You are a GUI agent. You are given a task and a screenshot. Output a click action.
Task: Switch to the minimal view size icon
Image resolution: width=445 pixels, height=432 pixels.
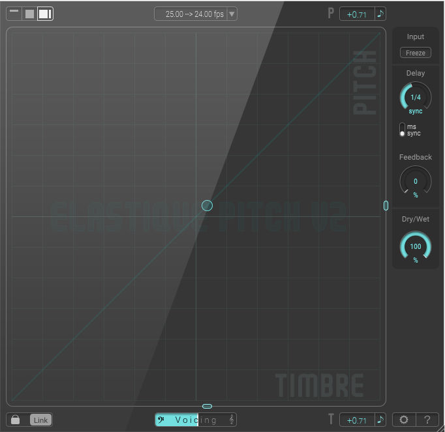point(14,13)
